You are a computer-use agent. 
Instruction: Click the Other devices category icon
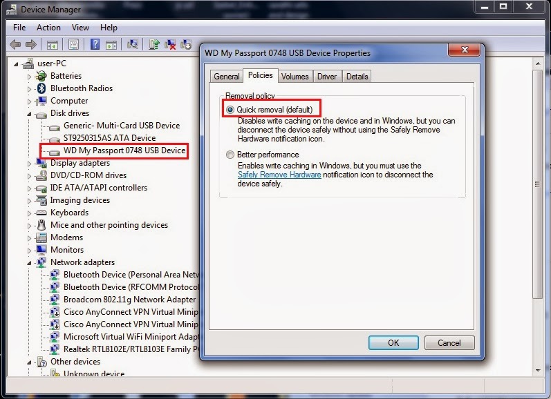pos(41,362)
